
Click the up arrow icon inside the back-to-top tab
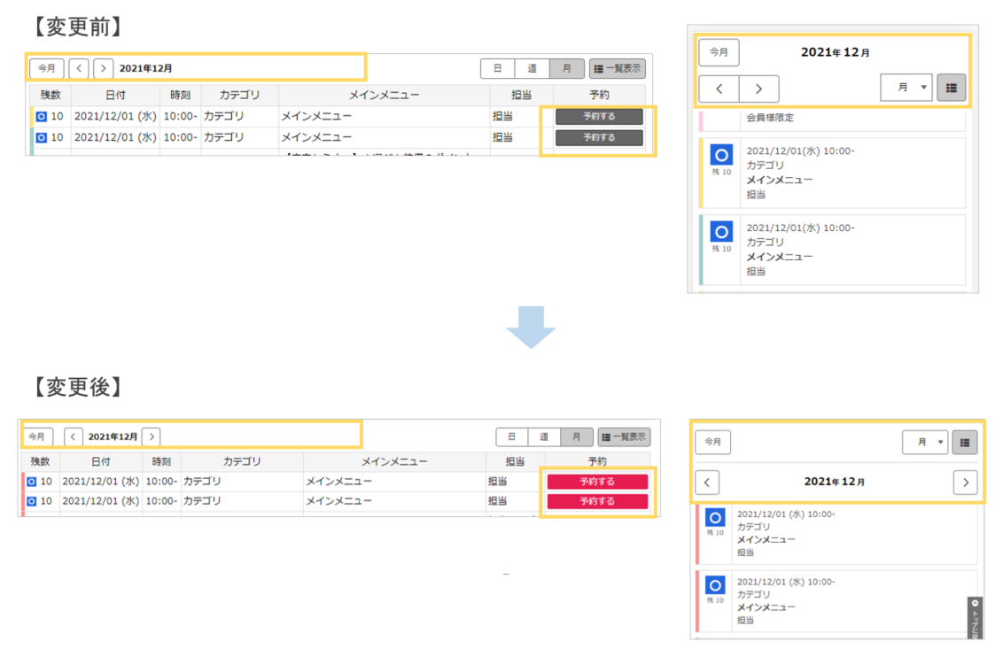point(973,604)
